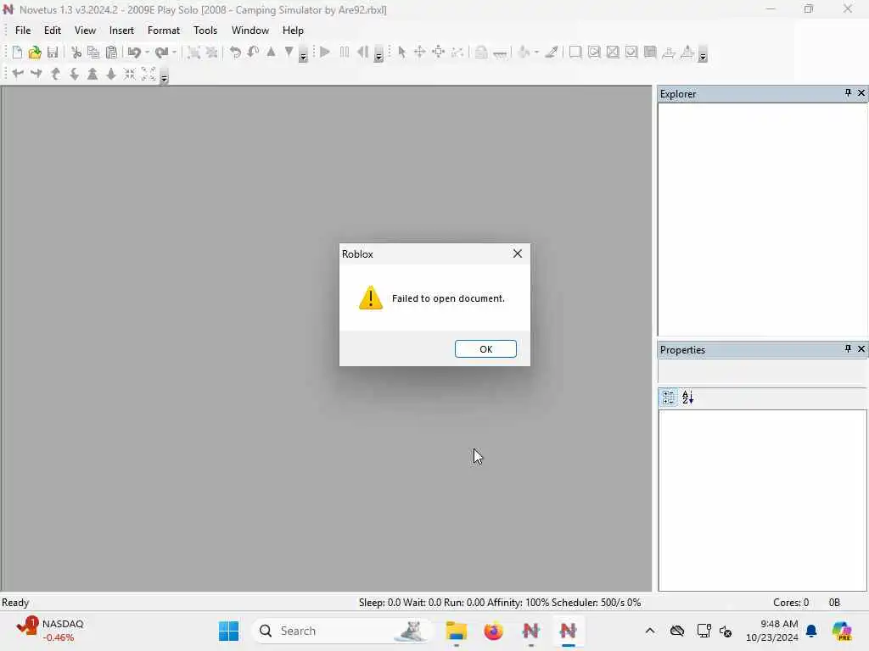Toggle Alphabetical sort in Properties
This screenshot has width=869, height=651.
[x=687, y=398]
